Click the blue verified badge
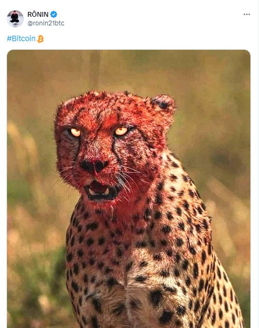The height and width of the screenshot is (328, 259). click(53, 15)
